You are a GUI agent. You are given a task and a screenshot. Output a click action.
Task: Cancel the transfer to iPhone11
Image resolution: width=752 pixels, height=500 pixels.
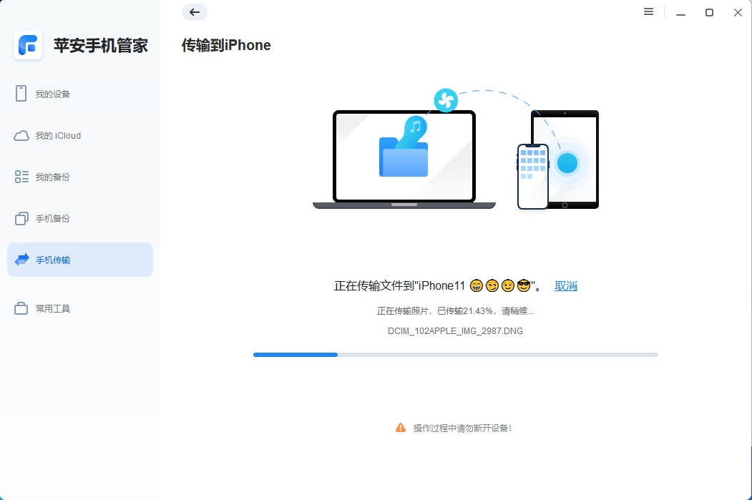[565, 285]
